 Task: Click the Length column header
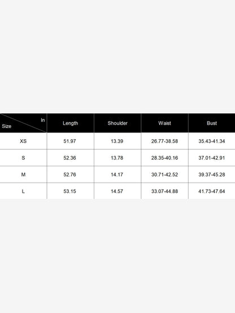71,123
